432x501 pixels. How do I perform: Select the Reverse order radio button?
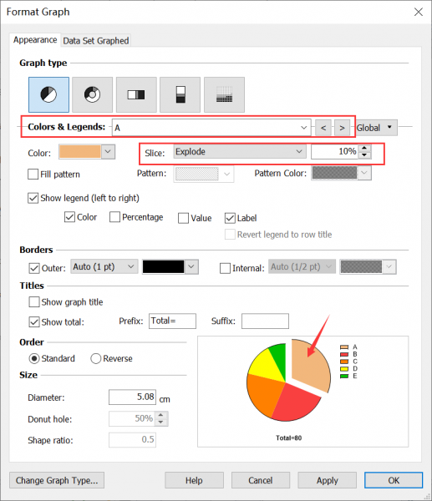pyautogui.click(x=95, y=358)
